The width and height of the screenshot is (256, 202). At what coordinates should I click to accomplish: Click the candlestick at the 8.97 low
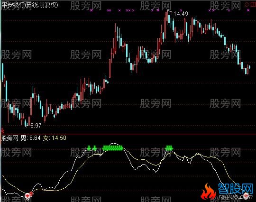26,123
